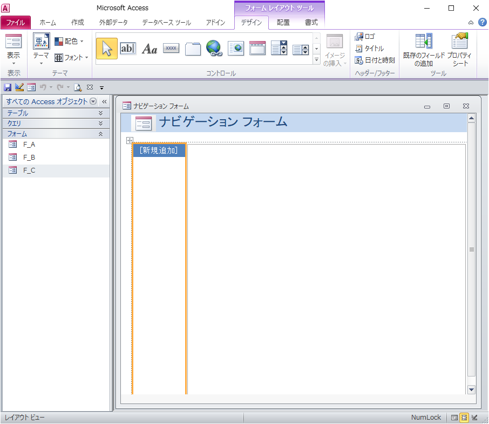The image size is (489, 424).
Task: Click the 表示 view button icon
Action: pyautogui.click(x=13, y=42)
